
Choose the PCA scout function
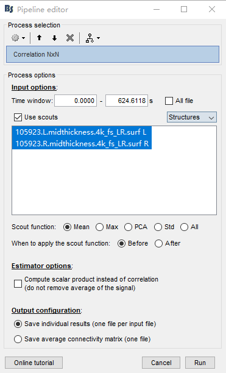point(128,227)
